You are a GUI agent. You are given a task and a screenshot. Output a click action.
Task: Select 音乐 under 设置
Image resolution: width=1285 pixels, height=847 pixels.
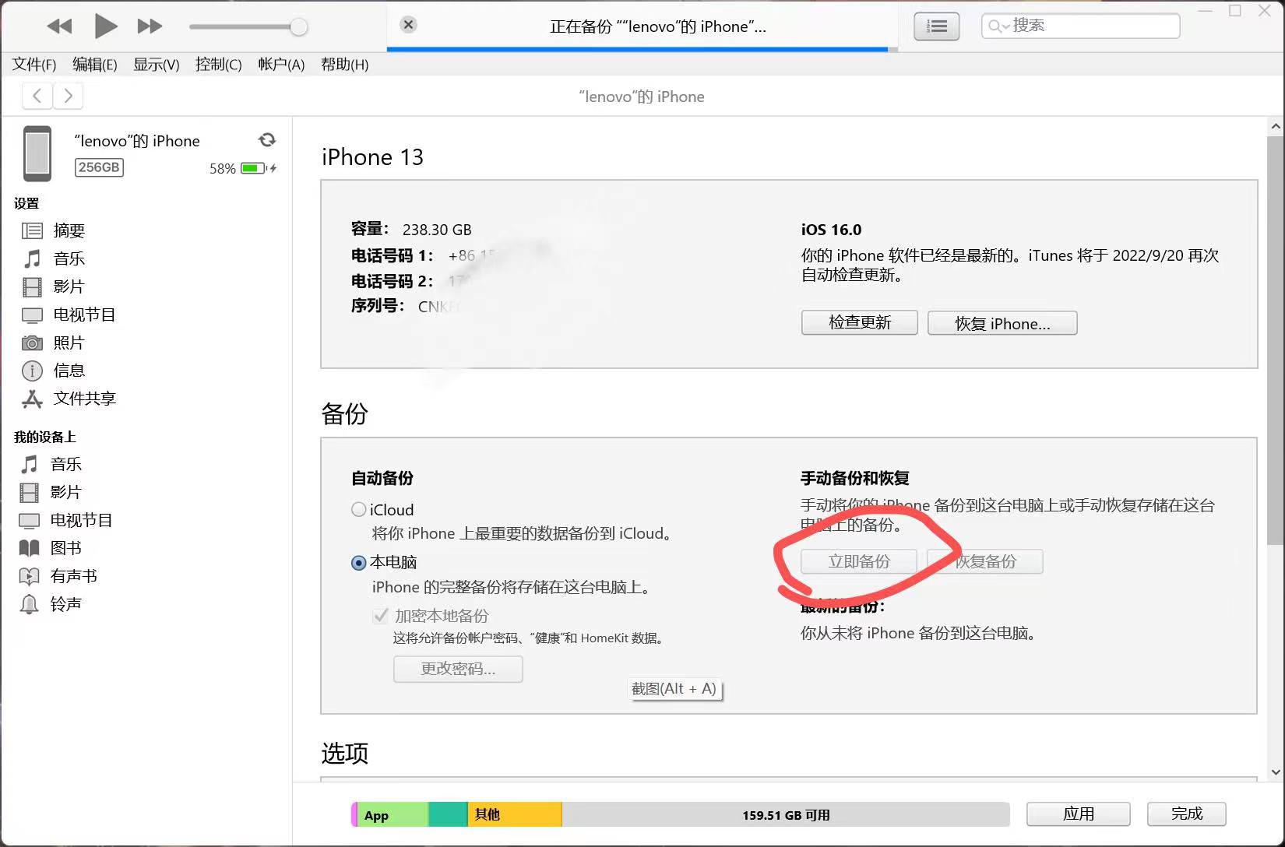pos(69,259)
